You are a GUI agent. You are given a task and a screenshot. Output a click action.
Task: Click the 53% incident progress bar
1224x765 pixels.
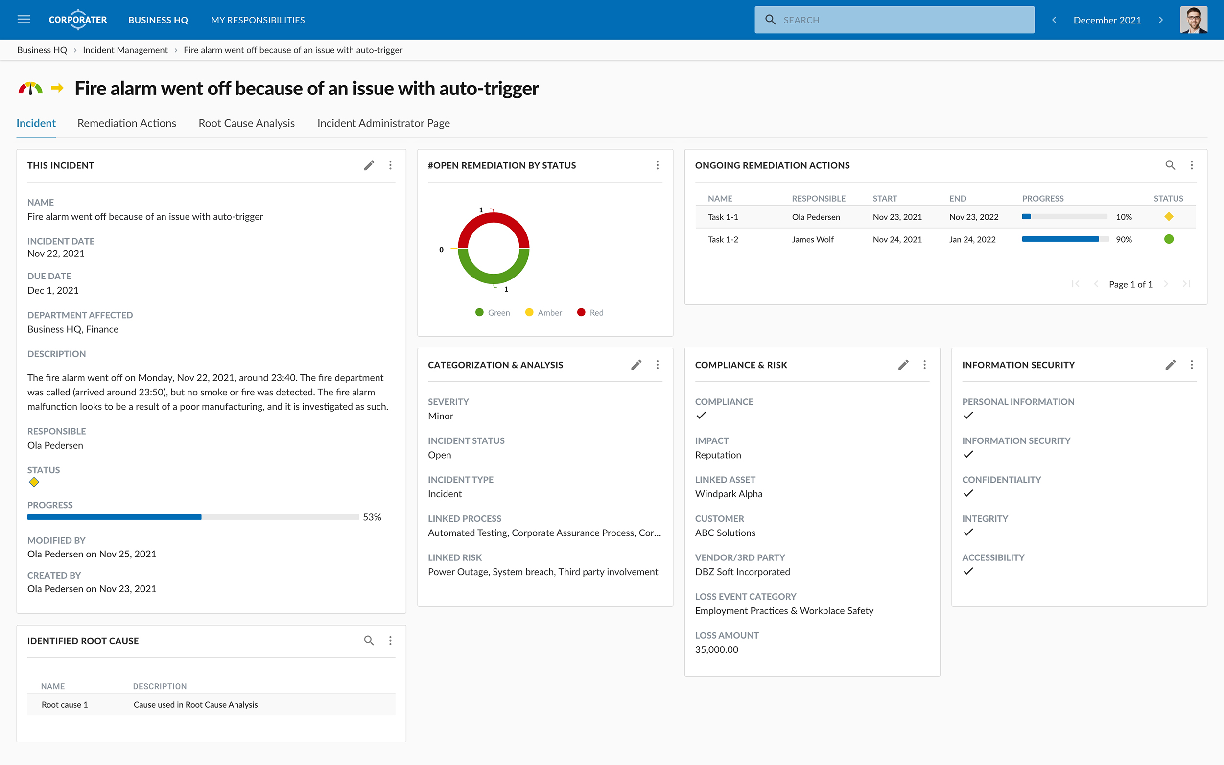[x=193, y=517]
